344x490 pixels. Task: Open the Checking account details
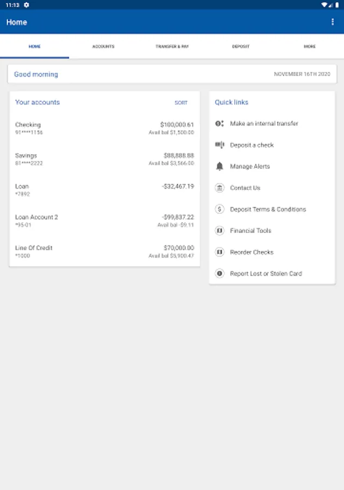[x=104, y=128]
